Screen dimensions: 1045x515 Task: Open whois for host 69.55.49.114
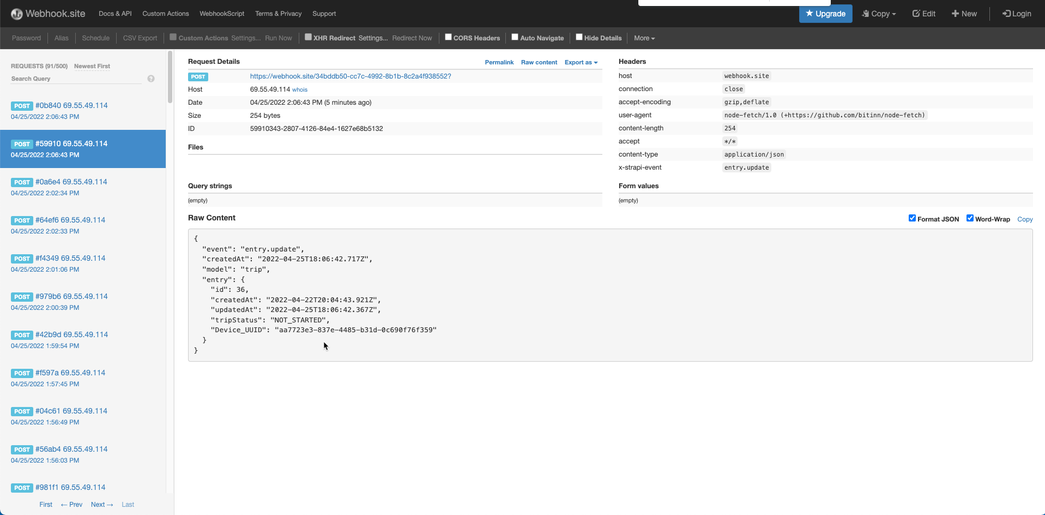299,89
